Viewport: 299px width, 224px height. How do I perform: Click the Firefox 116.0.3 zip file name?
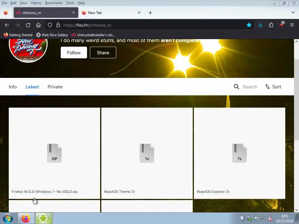click(45, 192)
